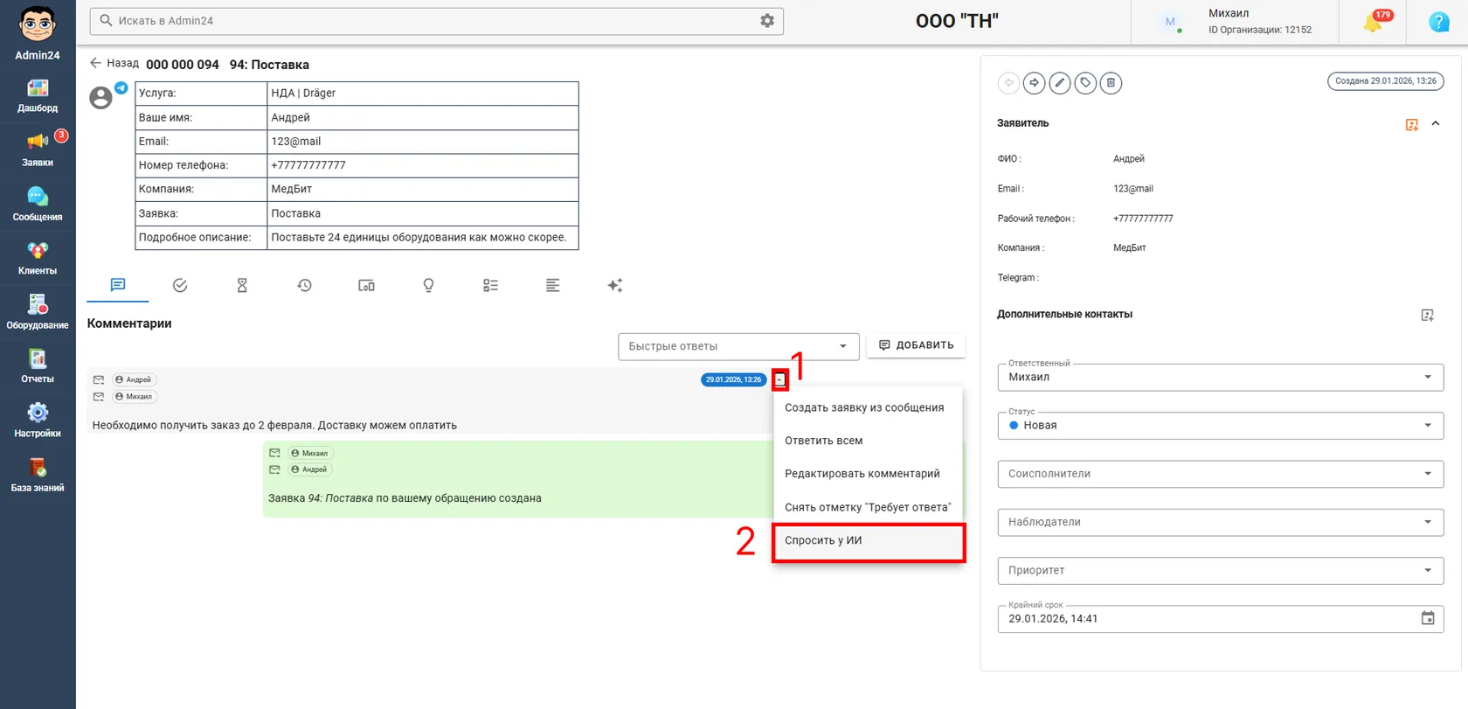Click the trash delete icon in ticket panel

coord(1111,83)
